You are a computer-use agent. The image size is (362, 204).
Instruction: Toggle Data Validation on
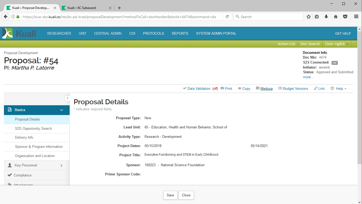198,88
